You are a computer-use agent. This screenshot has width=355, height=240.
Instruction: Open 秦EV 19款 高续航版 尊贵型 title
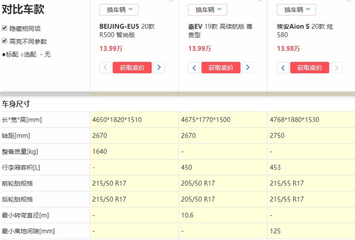tap(220, 31)
